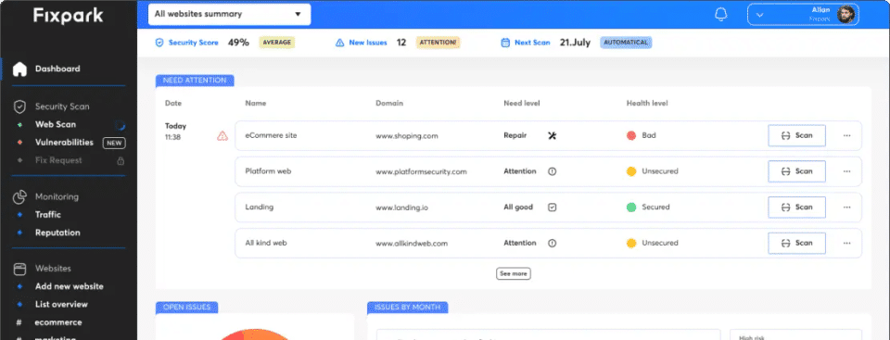Expand the Allan account dropdown chevron
890x340 pixels.
click(x=760, y=15)
